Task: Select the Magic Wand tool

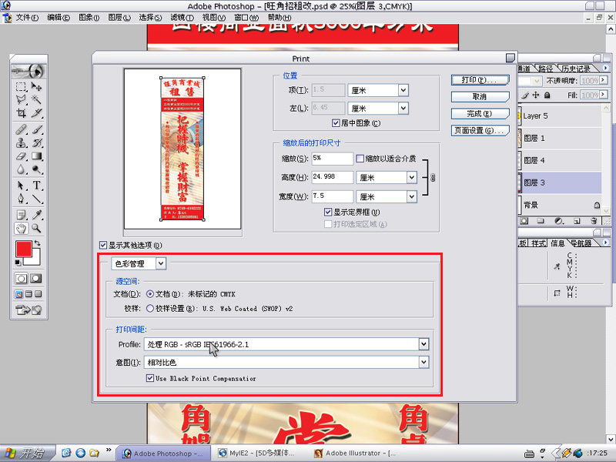Action: 36,100
